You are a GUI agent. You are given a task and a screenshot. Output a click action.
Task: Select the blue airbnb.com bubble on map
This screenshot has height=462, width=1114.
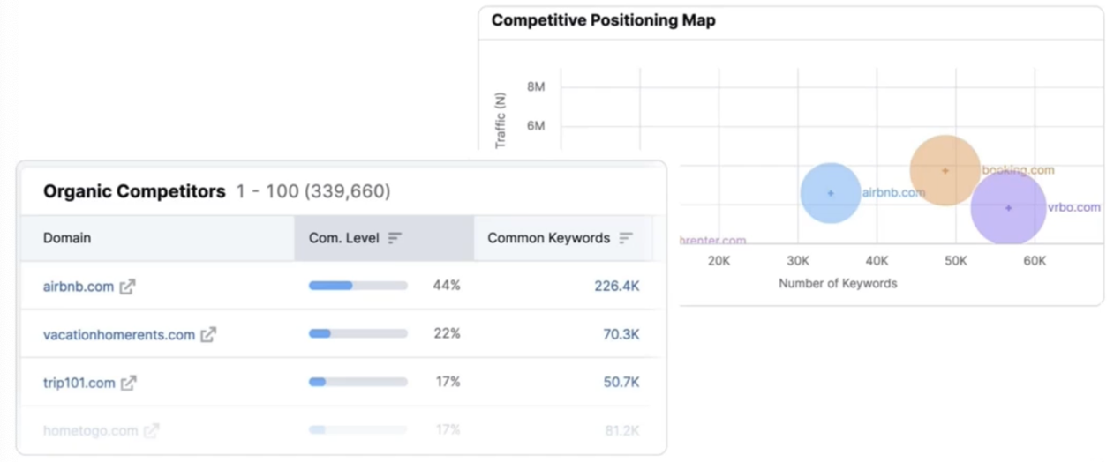[830, 193]
